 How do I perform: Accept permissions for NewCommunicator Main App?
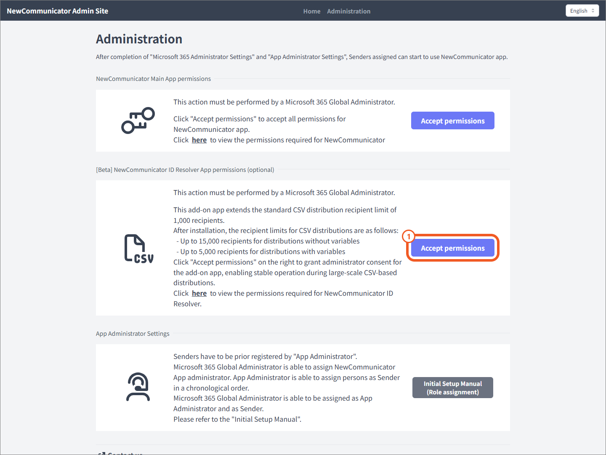453,120
